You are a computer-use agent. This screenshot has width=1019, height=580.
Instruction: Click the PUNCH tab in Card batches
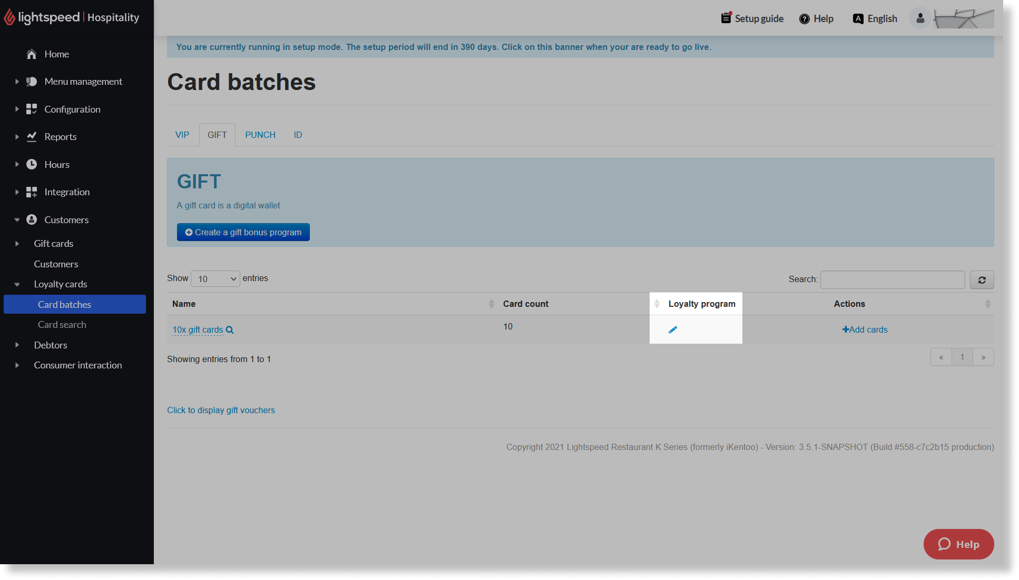[x=260, y=134]
